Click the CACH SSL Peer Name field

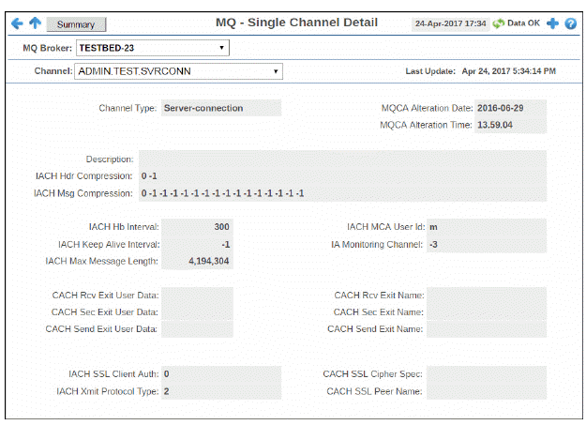[x=487, y=391]
